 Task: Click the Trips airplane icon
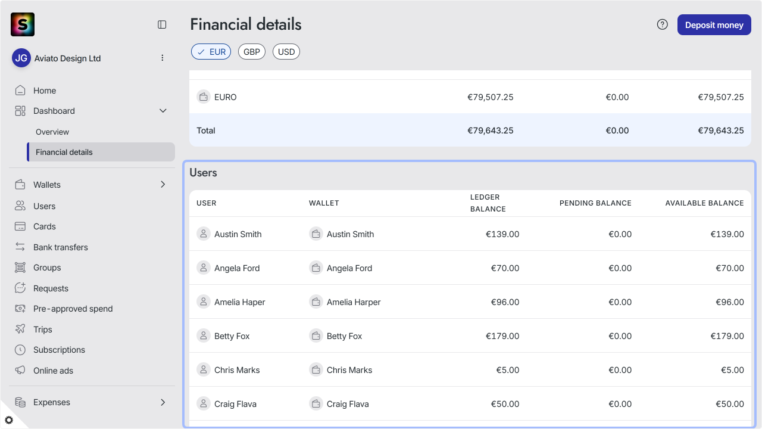(20, 329)
